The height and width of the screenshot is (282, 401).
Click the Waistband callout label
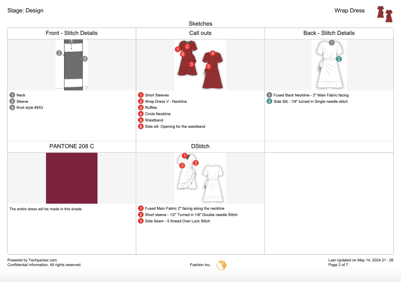(x=154, y=120)
